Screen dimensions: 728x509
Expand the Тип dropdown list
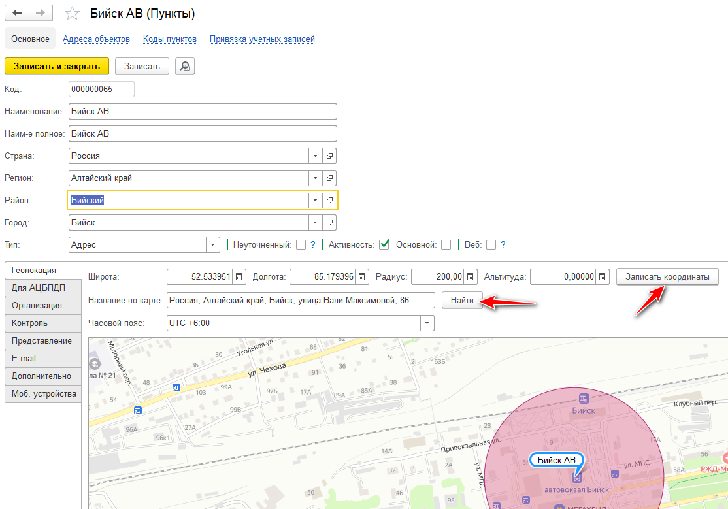point(213,245)
